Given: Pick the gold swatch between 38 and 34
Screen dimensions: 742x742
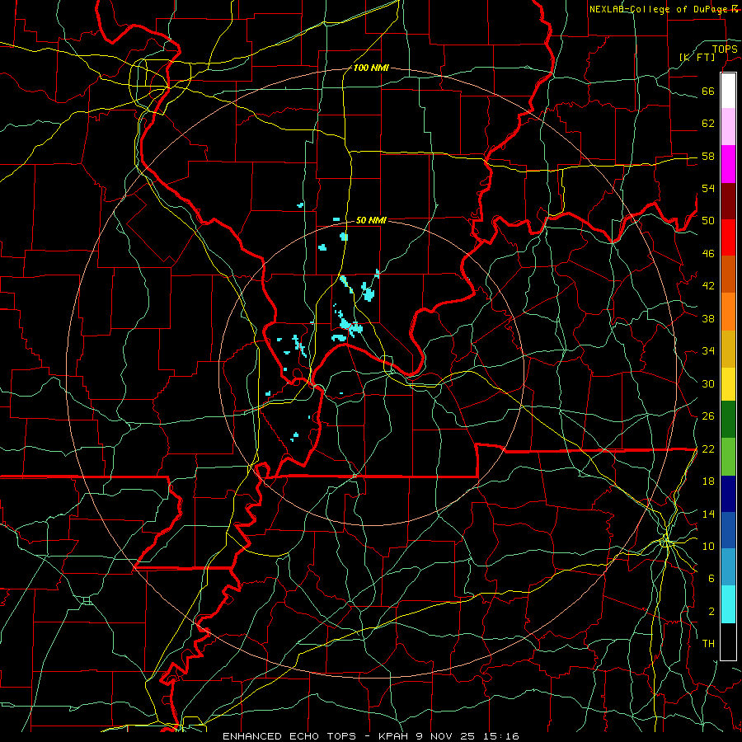Looking at the screenshot, I should click(728, 349).
